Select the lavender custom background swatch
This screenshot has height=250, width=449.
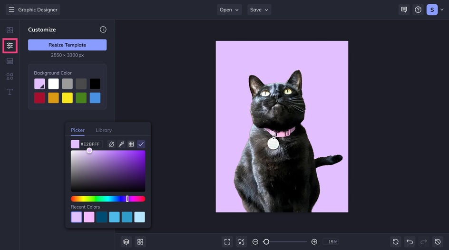[39, 84]
